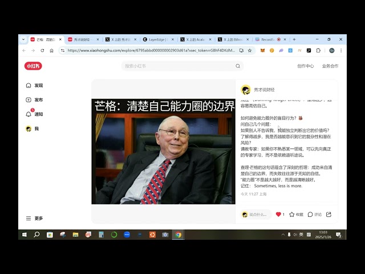Screen dimensions: 365x274
Task: Open Chrome three-dot menu
Action: pos(341,51)
